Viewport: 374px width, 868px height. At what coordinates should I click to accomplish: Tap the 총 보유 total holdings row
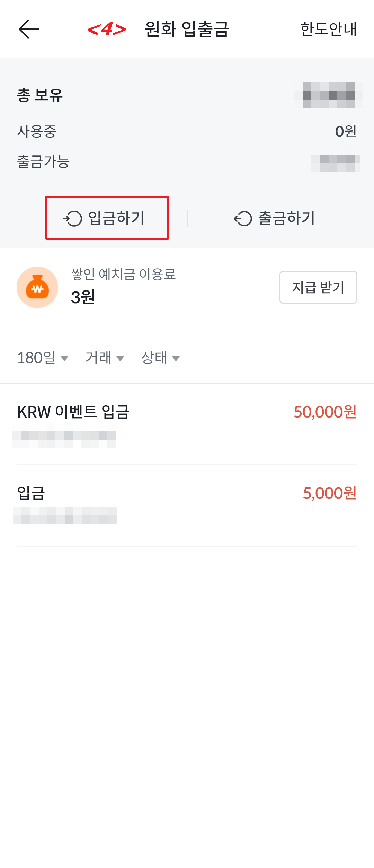(x=187, y=95)
